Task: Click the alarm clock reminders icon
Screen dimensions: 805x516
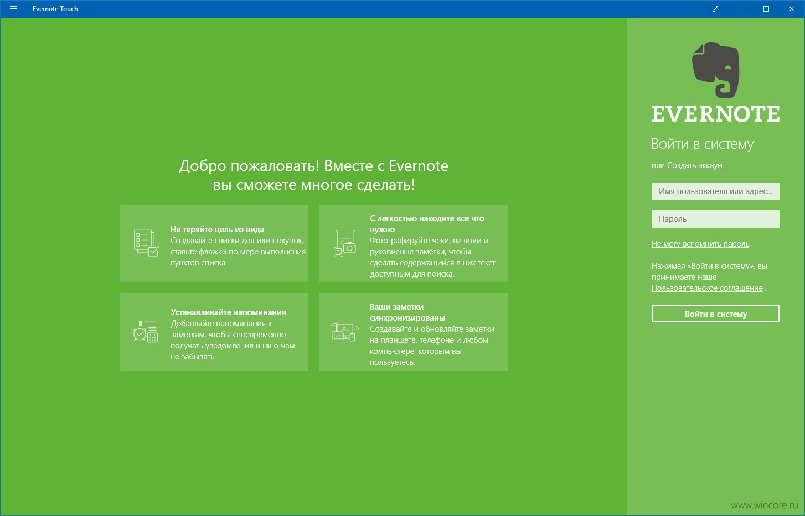Action: click(x=146, y=331)
